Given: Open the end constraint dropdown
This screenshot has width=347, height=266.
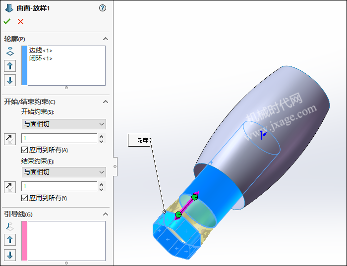Looking at the screenshot, I should click(64, 172).
